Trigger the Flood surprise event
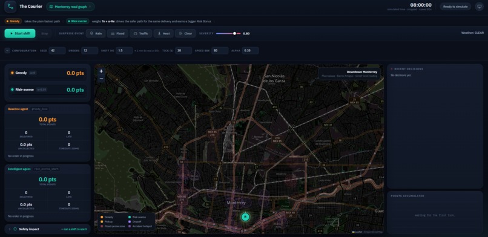The width and height of the screenshot is (488, 237). pyautogui.click(x=117, y=33)
